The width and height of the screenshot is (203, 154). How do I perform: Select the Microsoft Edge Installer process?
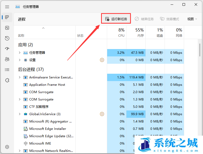(47, 129)
